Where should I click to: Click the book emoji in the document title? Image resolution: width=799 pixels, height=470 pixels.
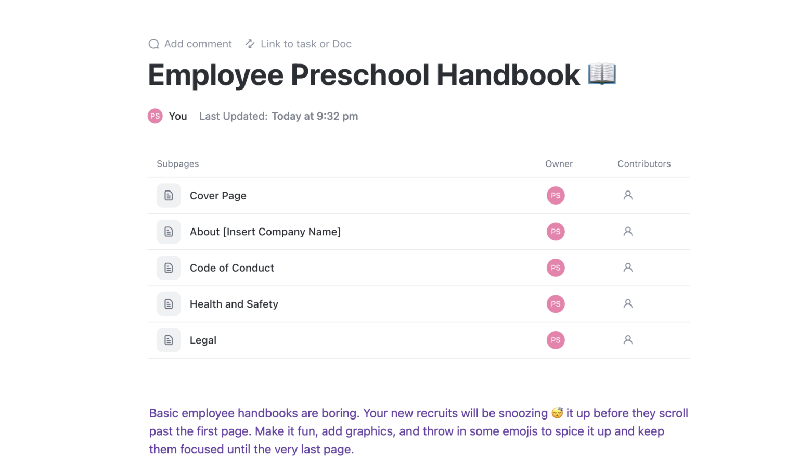click(x=602, y=74)
